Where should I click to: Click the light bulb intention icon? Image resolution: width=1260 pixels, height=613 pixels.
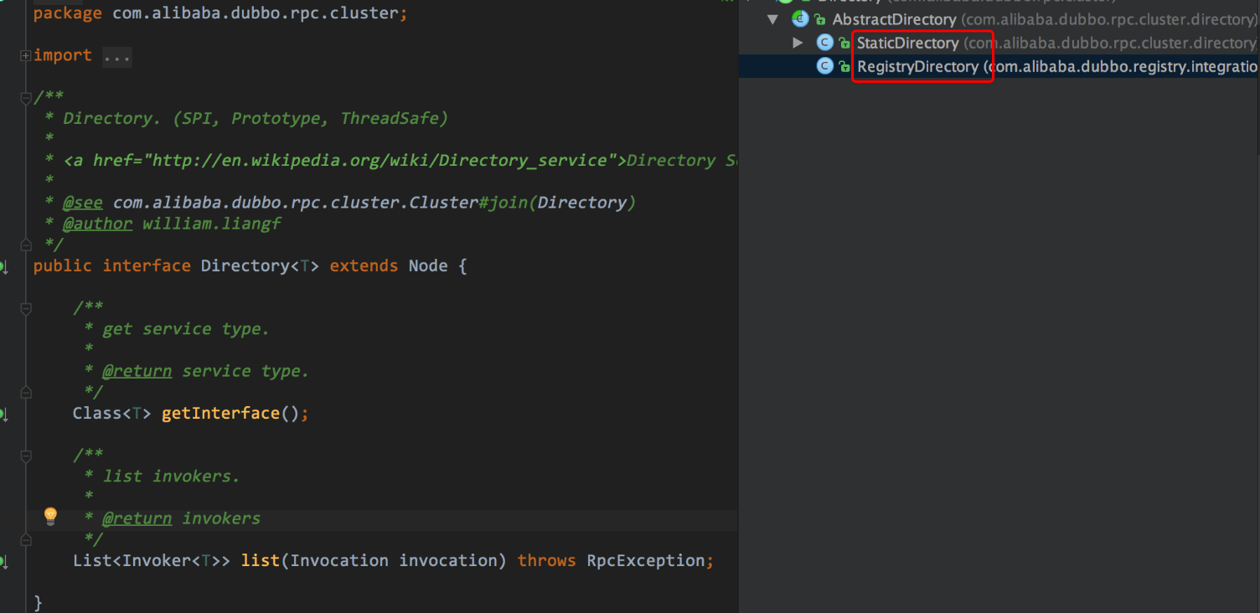tap(50, 516)
